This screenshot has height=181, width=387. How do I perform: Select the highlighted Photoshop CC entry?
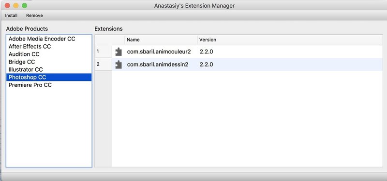tap(49, 77)
